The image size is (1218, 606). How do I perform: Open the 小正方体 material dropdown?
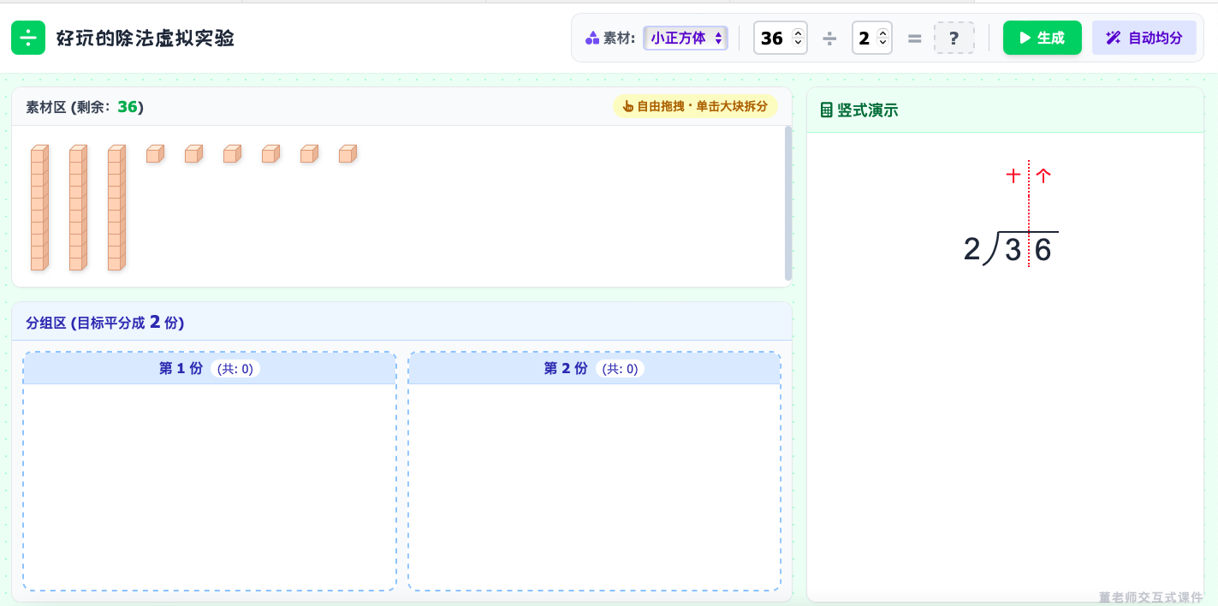[686, 38]
